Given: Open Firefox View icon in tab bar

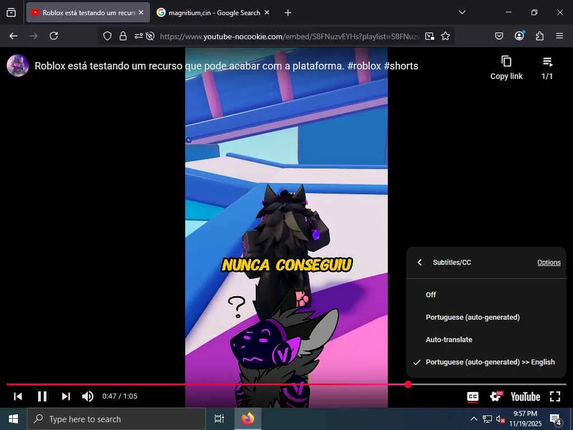Looking at the screenshot, I should pyautogui.click(x=11, y=12).
